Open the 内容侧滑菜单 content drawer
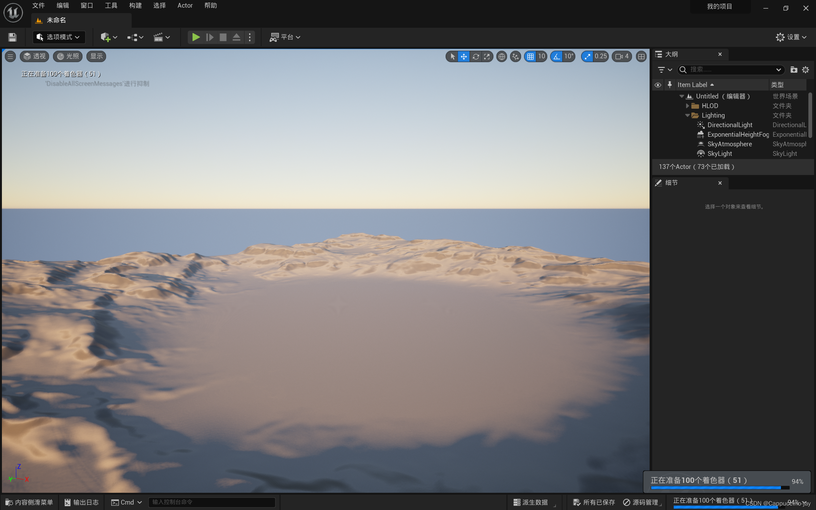The image size is (816, 510). [29, 502]
